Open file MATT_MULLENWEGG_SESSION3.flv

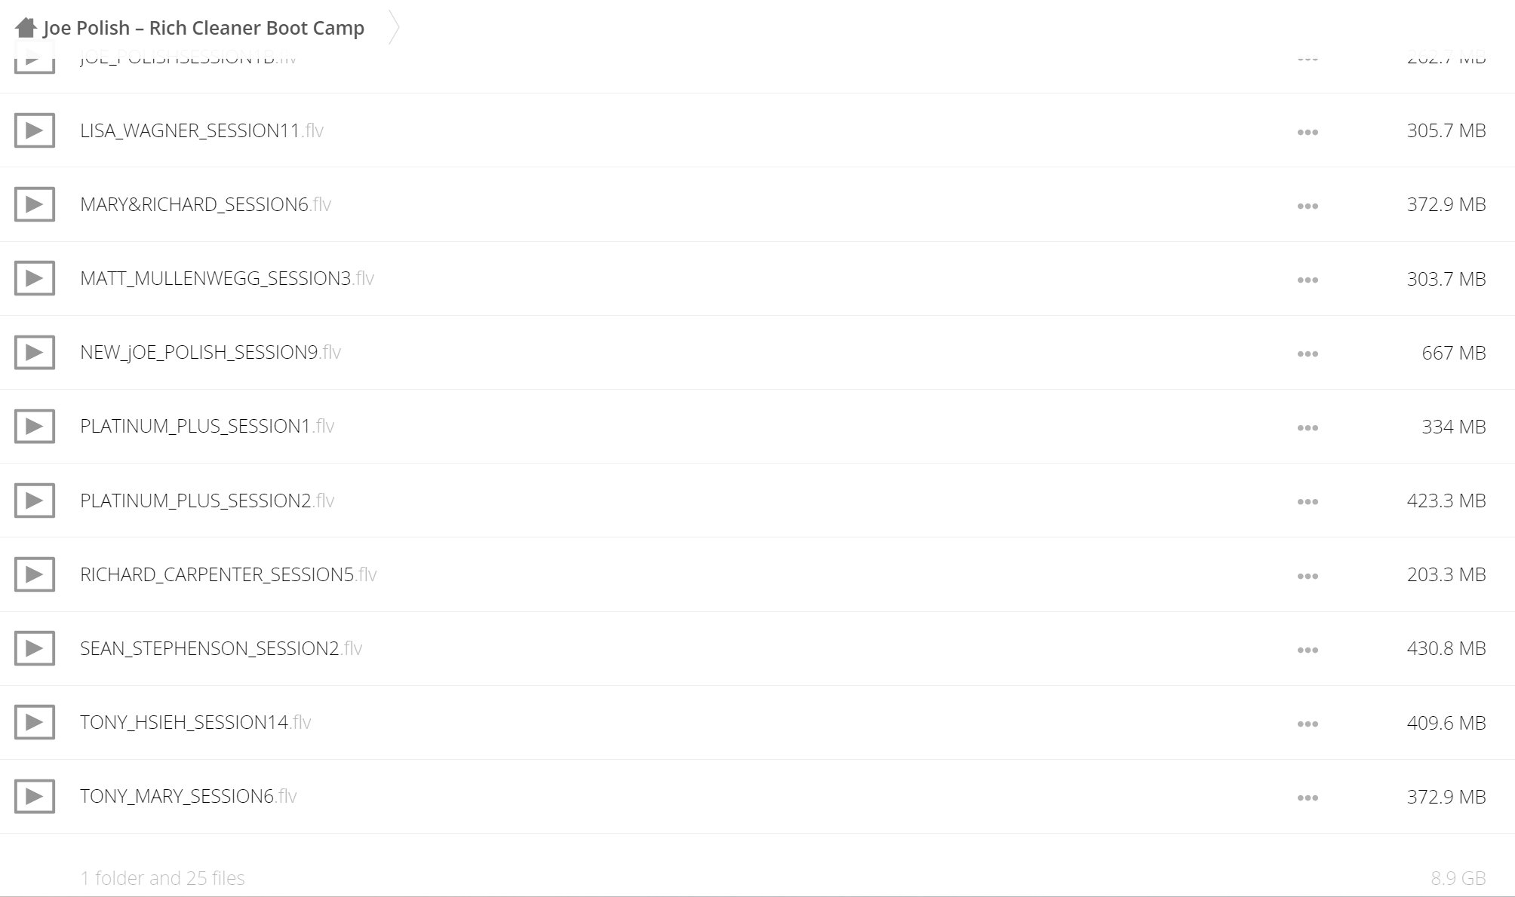[227, 278]
